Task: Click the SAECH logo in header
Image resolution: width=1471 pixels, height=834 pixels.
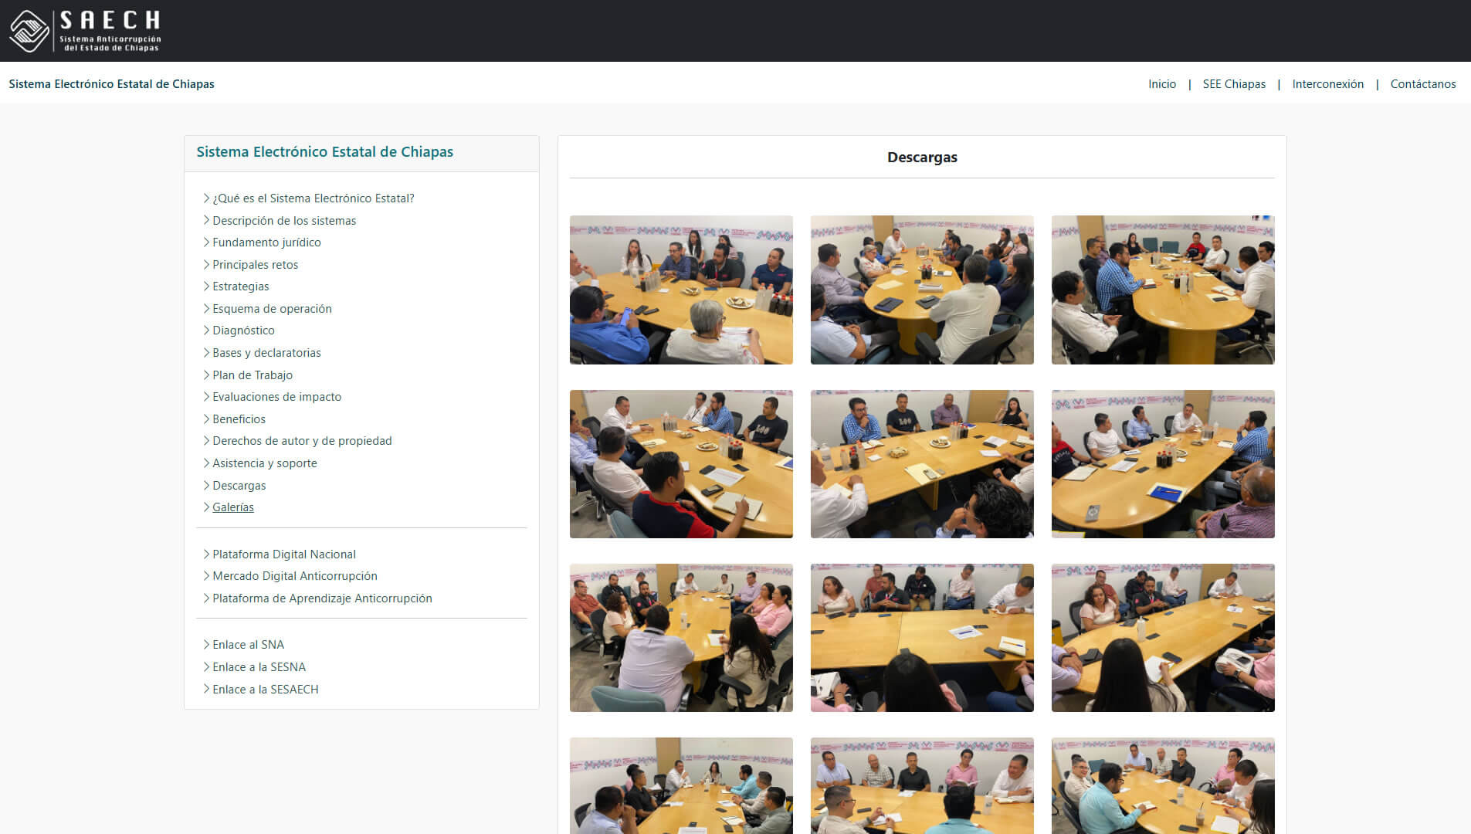Action: 85,31
